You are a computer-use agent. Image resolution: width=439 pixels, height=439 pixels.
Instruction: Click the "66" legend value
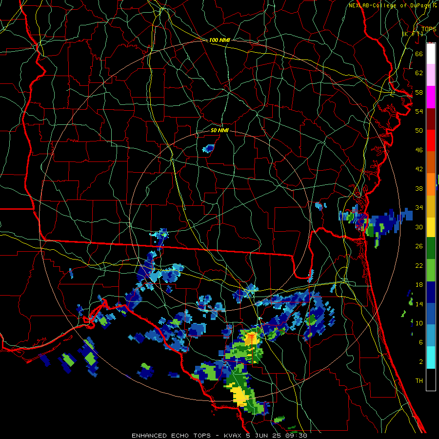pyautogui.click(x=419, y=54)
